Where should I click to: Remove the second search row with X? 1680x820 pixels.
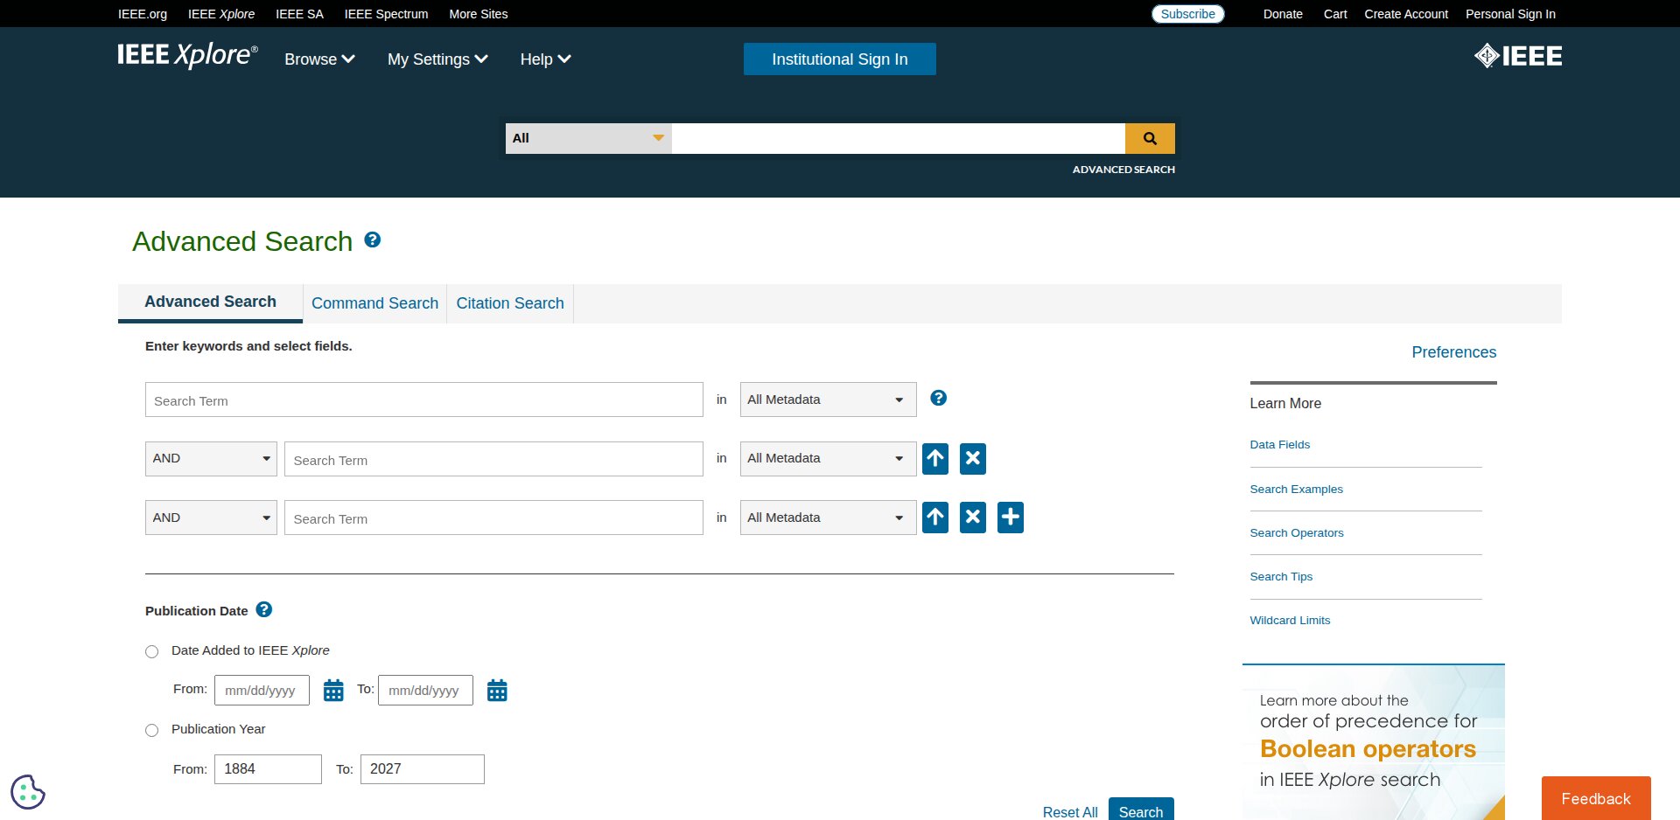[973, 458]
